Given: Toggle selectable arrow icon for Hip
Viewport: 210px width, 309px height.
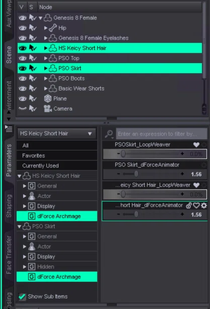Looking at the screenshot, I should tap(32, 28).
